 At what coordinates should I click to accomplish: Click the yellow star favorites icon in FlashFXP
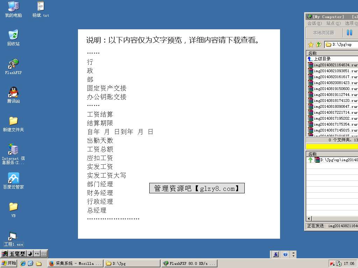(311, 44)
